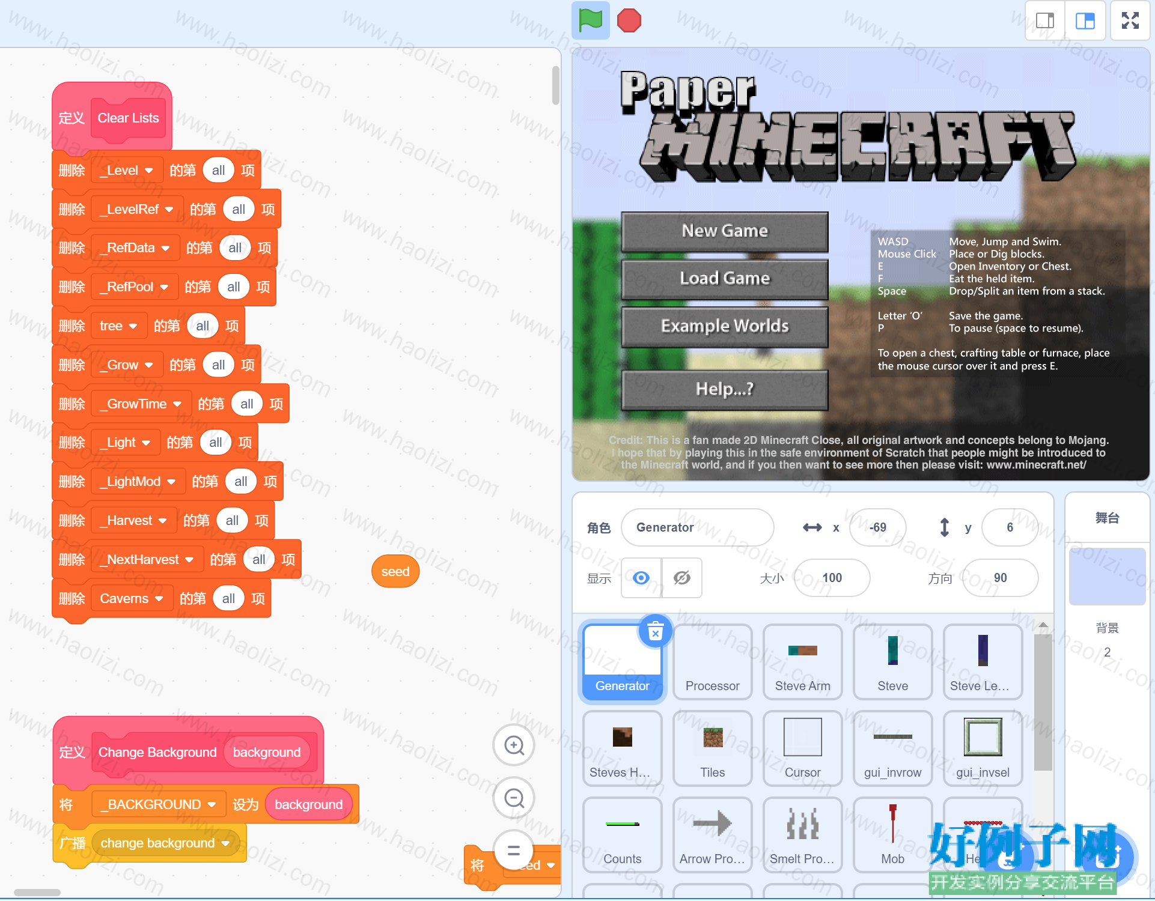Switch to large stage layout
Viewport: 1155px width, 901px height.
[x=1085, y=20]
